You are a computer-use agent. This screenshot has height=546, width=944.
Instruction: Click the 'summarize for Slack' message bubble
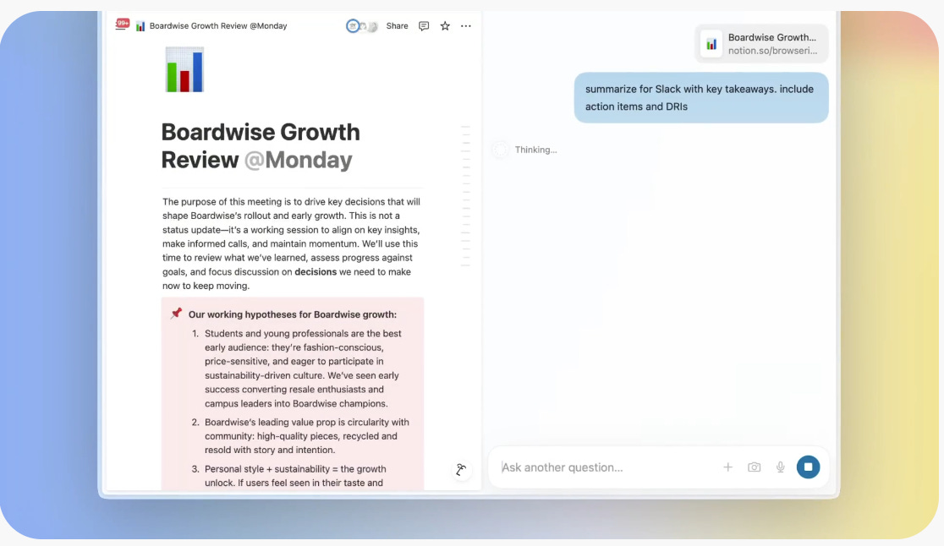click(x=700, y=98)
